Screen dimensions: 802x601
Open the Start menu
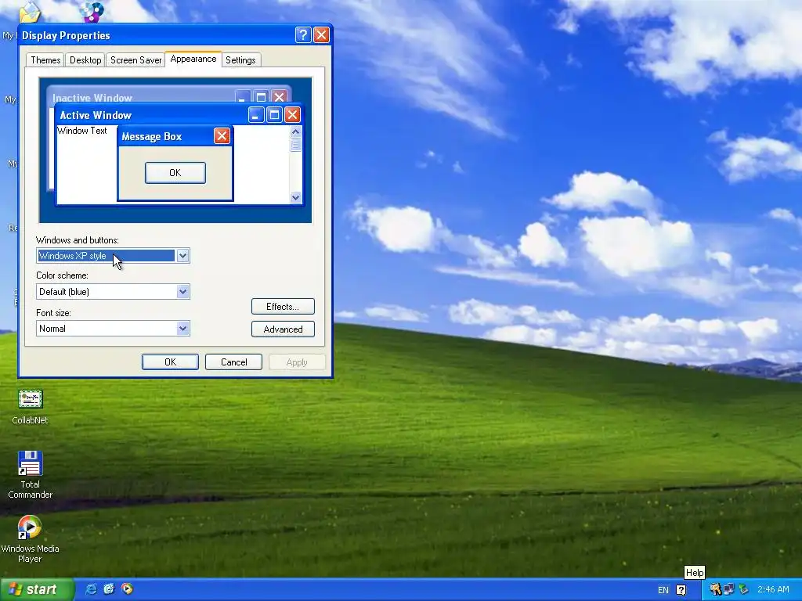click(37, 589)
